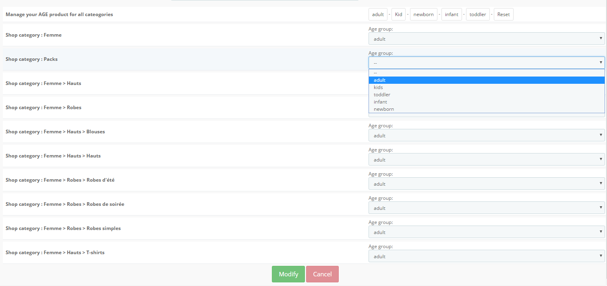Select 'infant' option in open list
The image size is (607, 286).
pyautogui.click(x=487, y=102)
